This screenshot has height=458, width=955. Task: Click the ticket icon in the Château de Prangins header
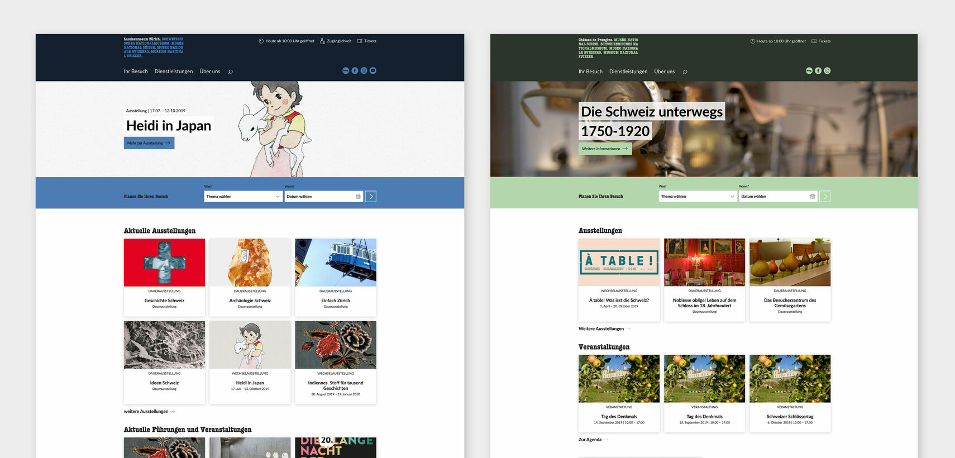[x=814, y=41]
